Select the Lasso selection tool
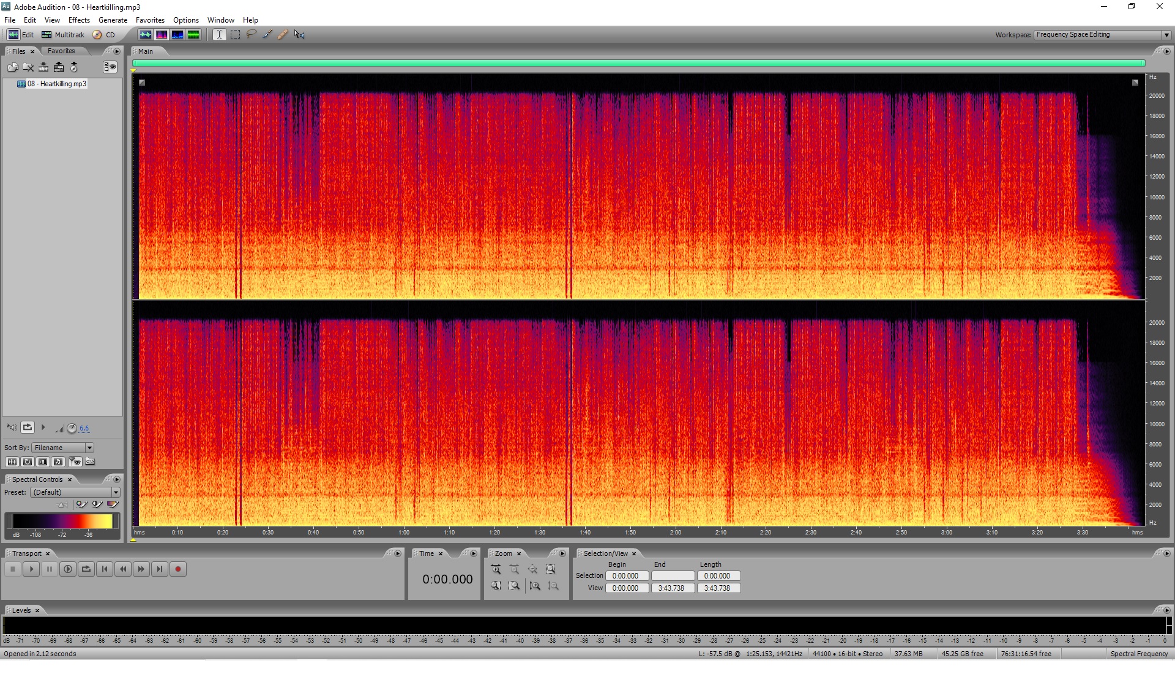This screenshot has width=1175, height=691. (x=251, y=34)
